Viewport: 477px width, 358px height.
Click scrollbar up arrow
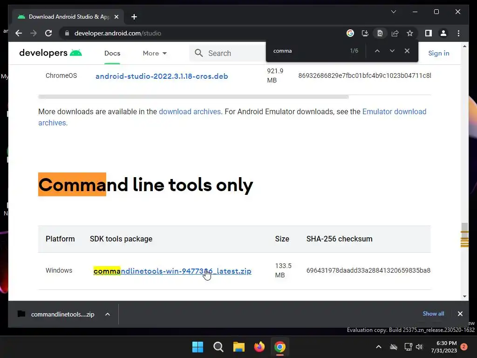pyautogui.click(x=464, y=46)
